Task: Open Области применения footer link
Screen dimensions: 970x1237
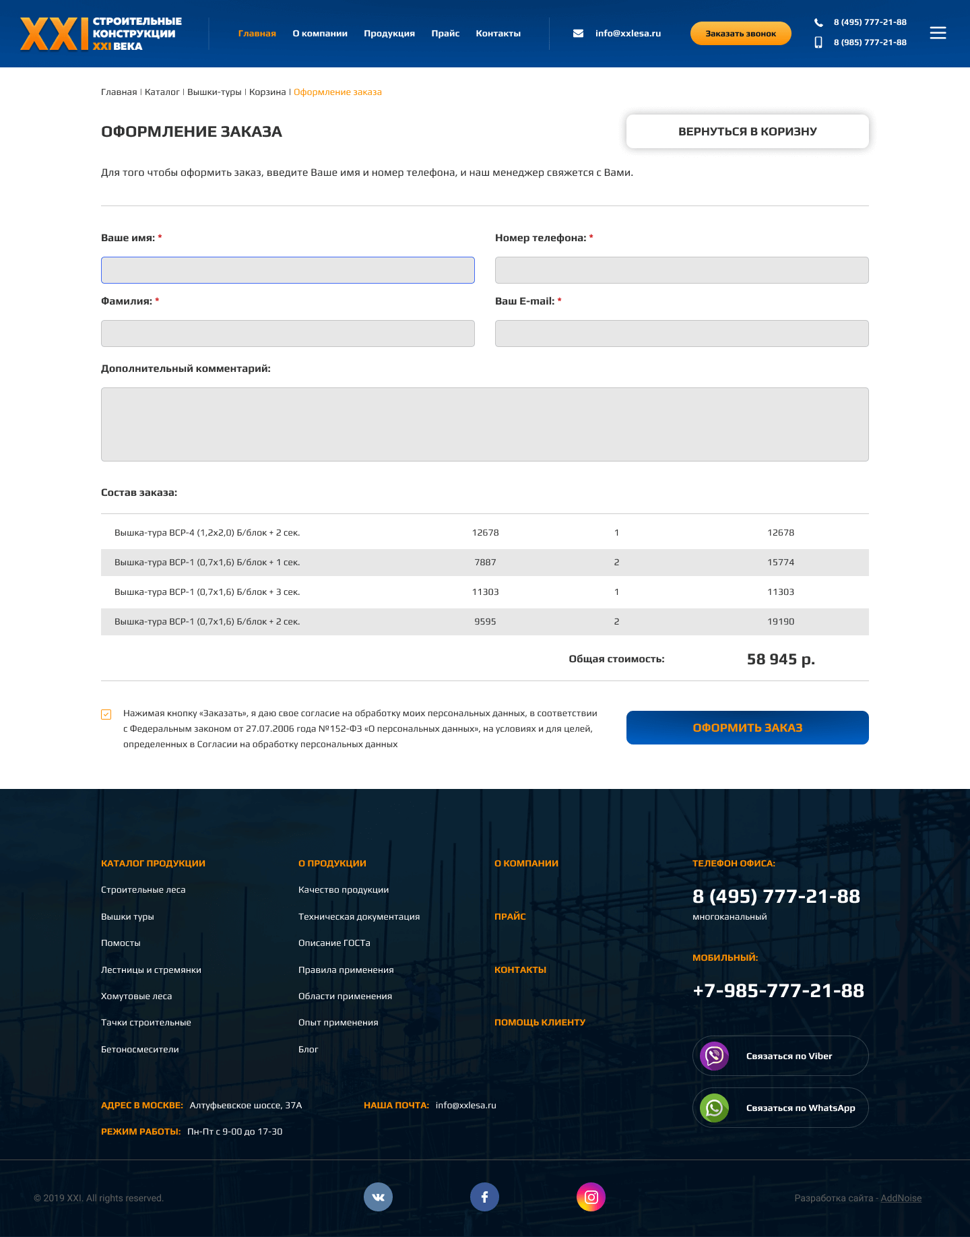Action: [345, 996]
